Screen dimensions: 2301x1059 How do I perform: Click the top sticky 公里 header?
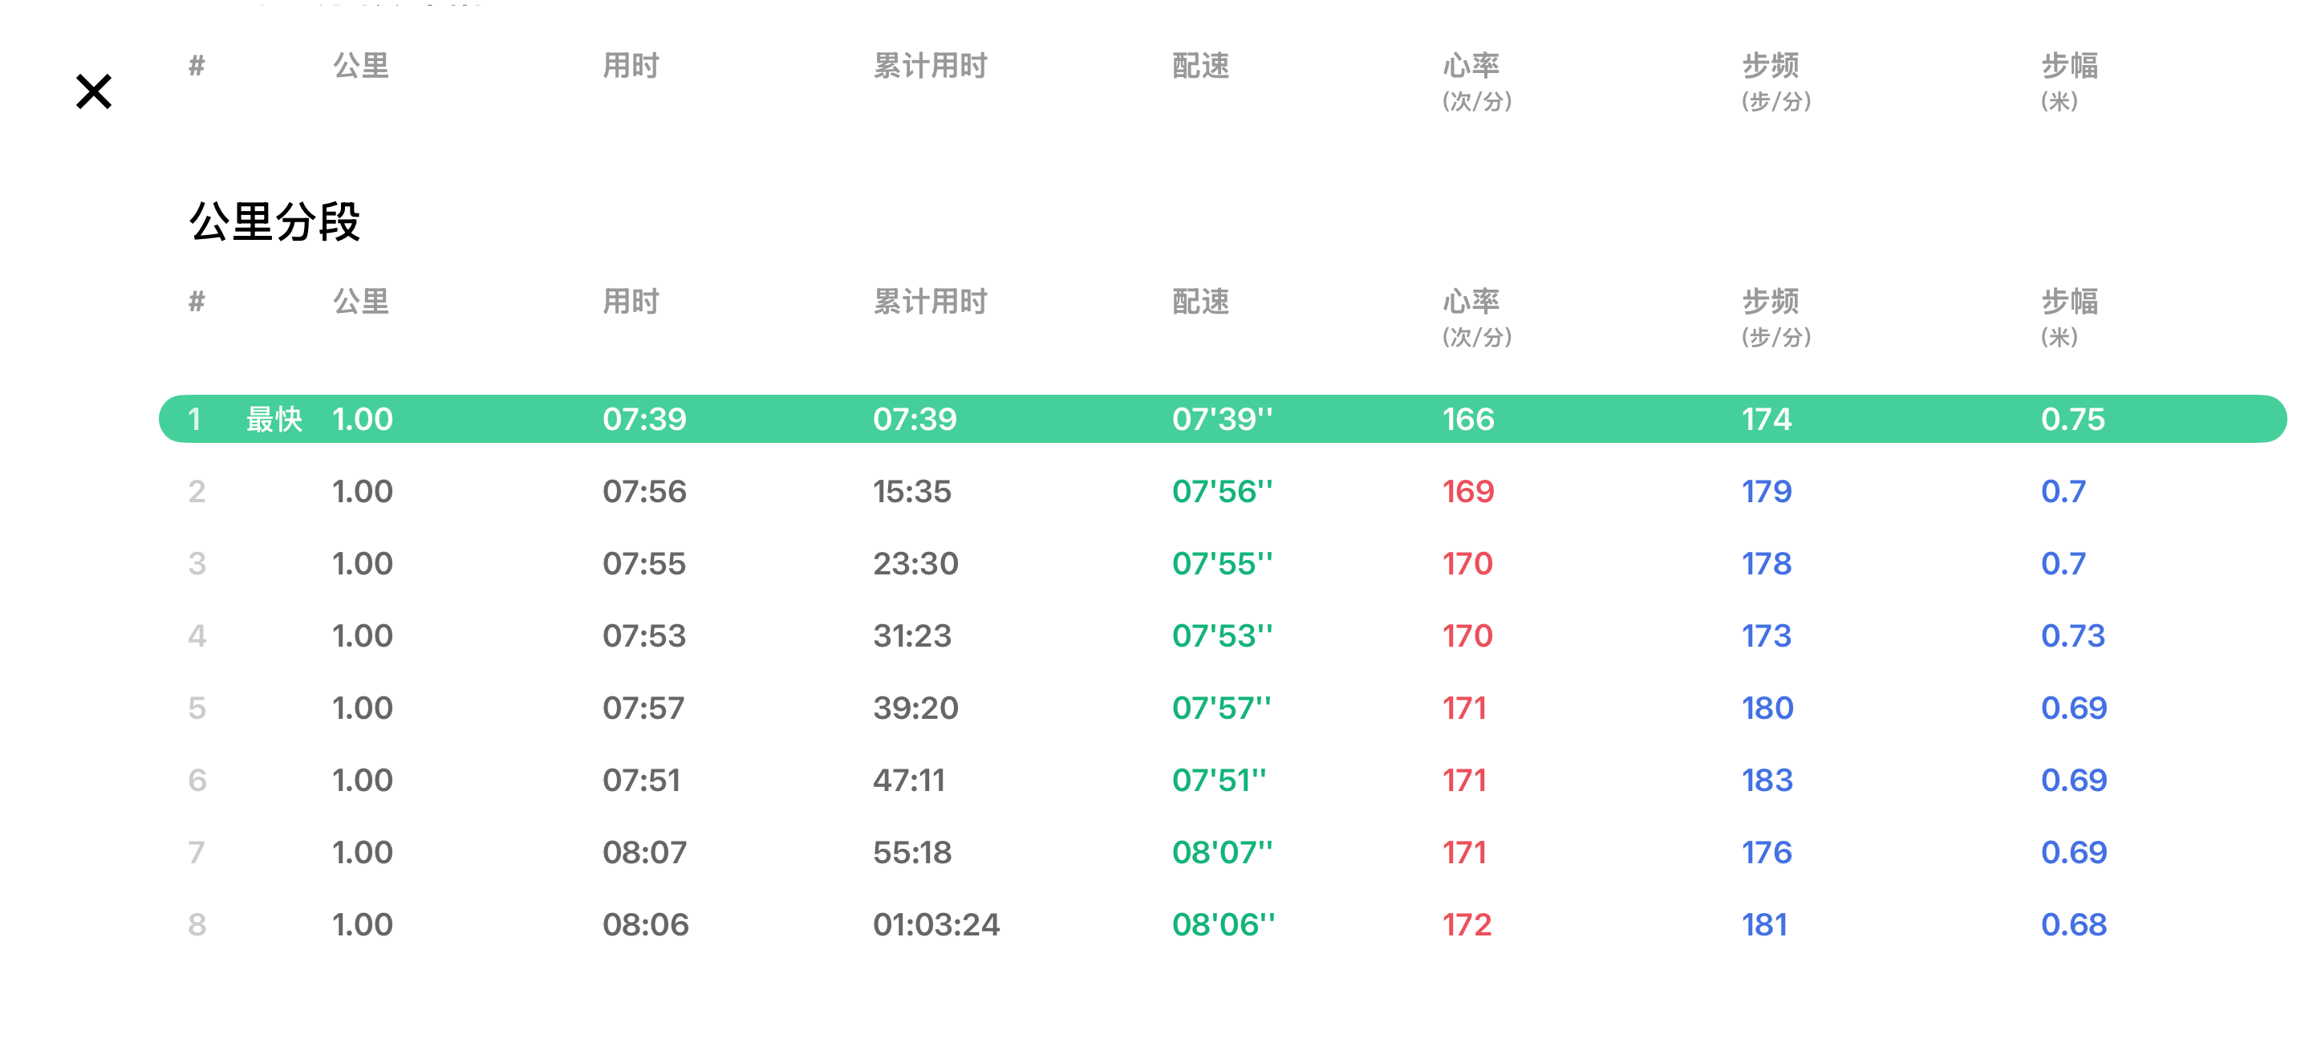[361, 66]
